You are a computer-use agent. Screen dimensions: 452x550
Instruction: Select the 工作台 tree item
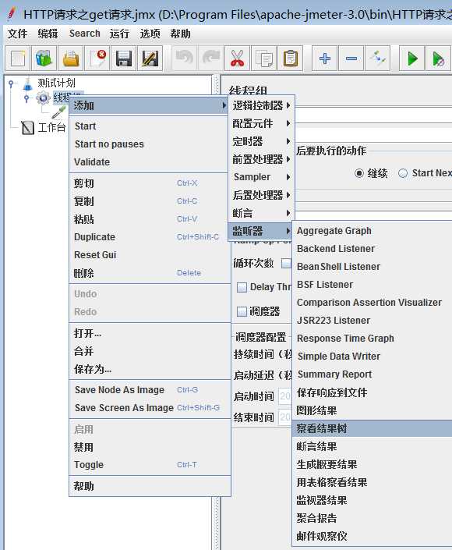51,127
